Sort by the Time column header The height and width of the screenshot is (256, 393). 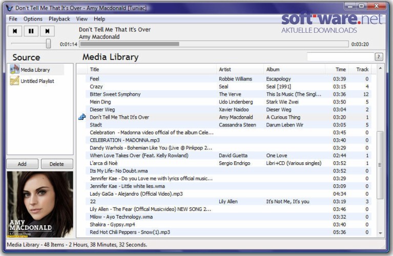pyautogui.click(x=337, y=70)
